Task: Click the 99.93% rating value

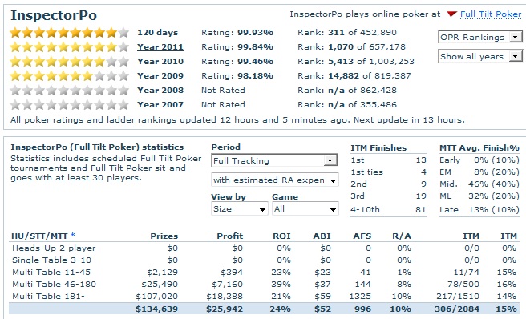Action: tap(255, 33)
